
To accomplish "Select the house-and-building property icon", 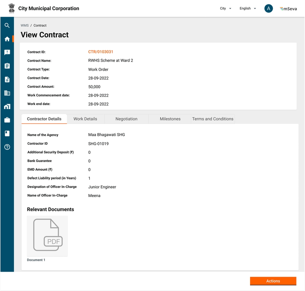I will coord(7,107).
